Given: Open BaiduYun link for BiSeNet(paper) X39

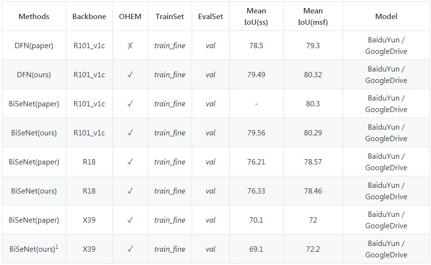Looking at the screenshot, I should pos(383,214).
